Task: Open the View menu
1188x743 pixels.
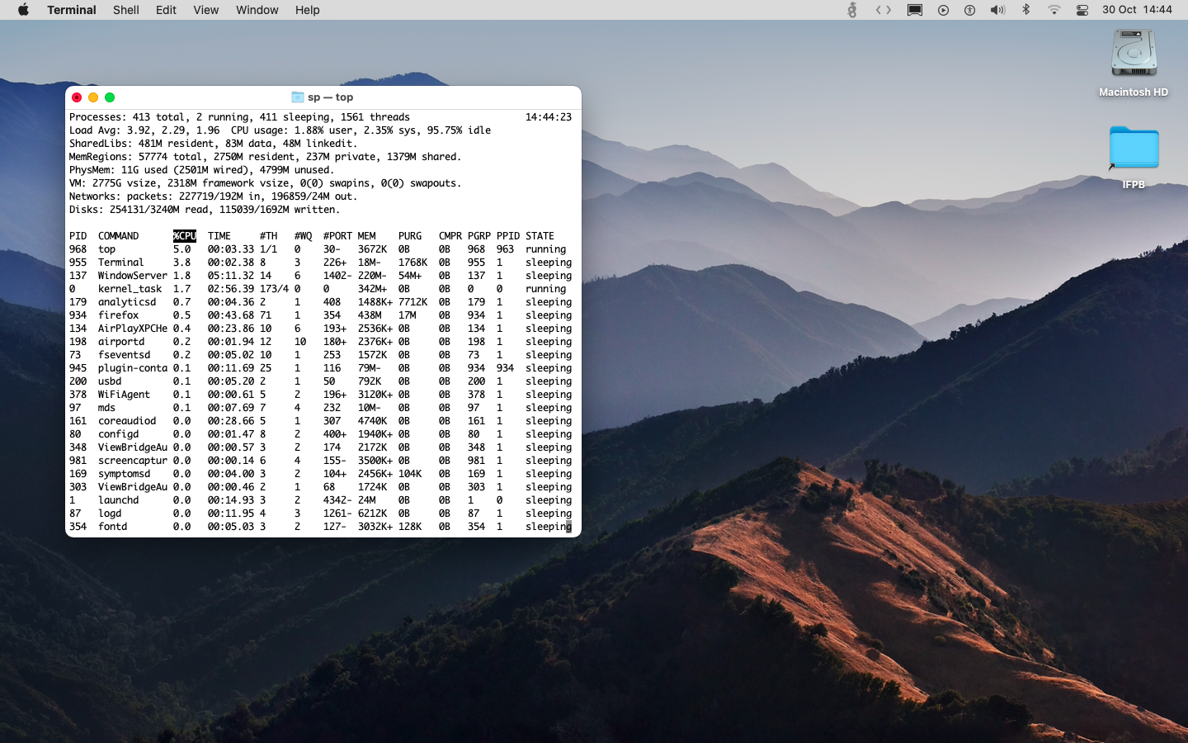Action: tap(206, 10)
